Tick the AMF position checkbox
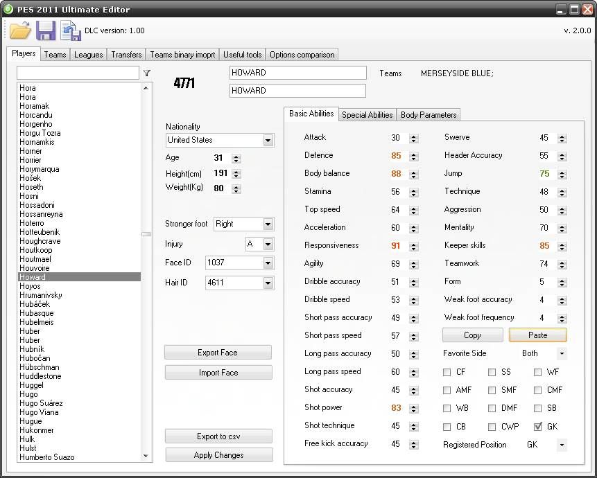This screenshot has width=597, height=478. (x=447, y=391)
